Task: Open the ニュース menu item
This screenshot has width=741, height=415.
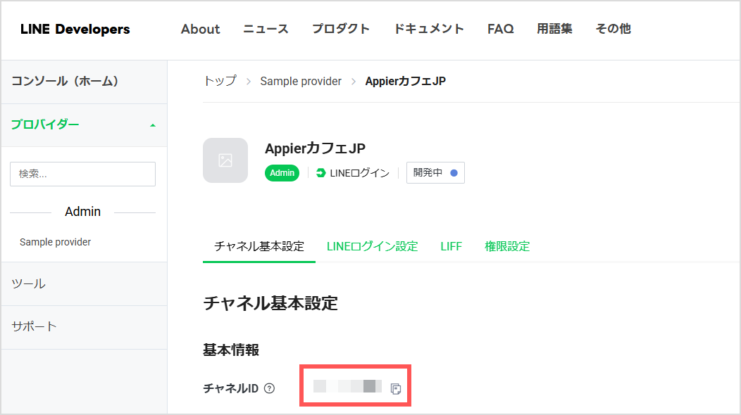Action: click(266, 29)
